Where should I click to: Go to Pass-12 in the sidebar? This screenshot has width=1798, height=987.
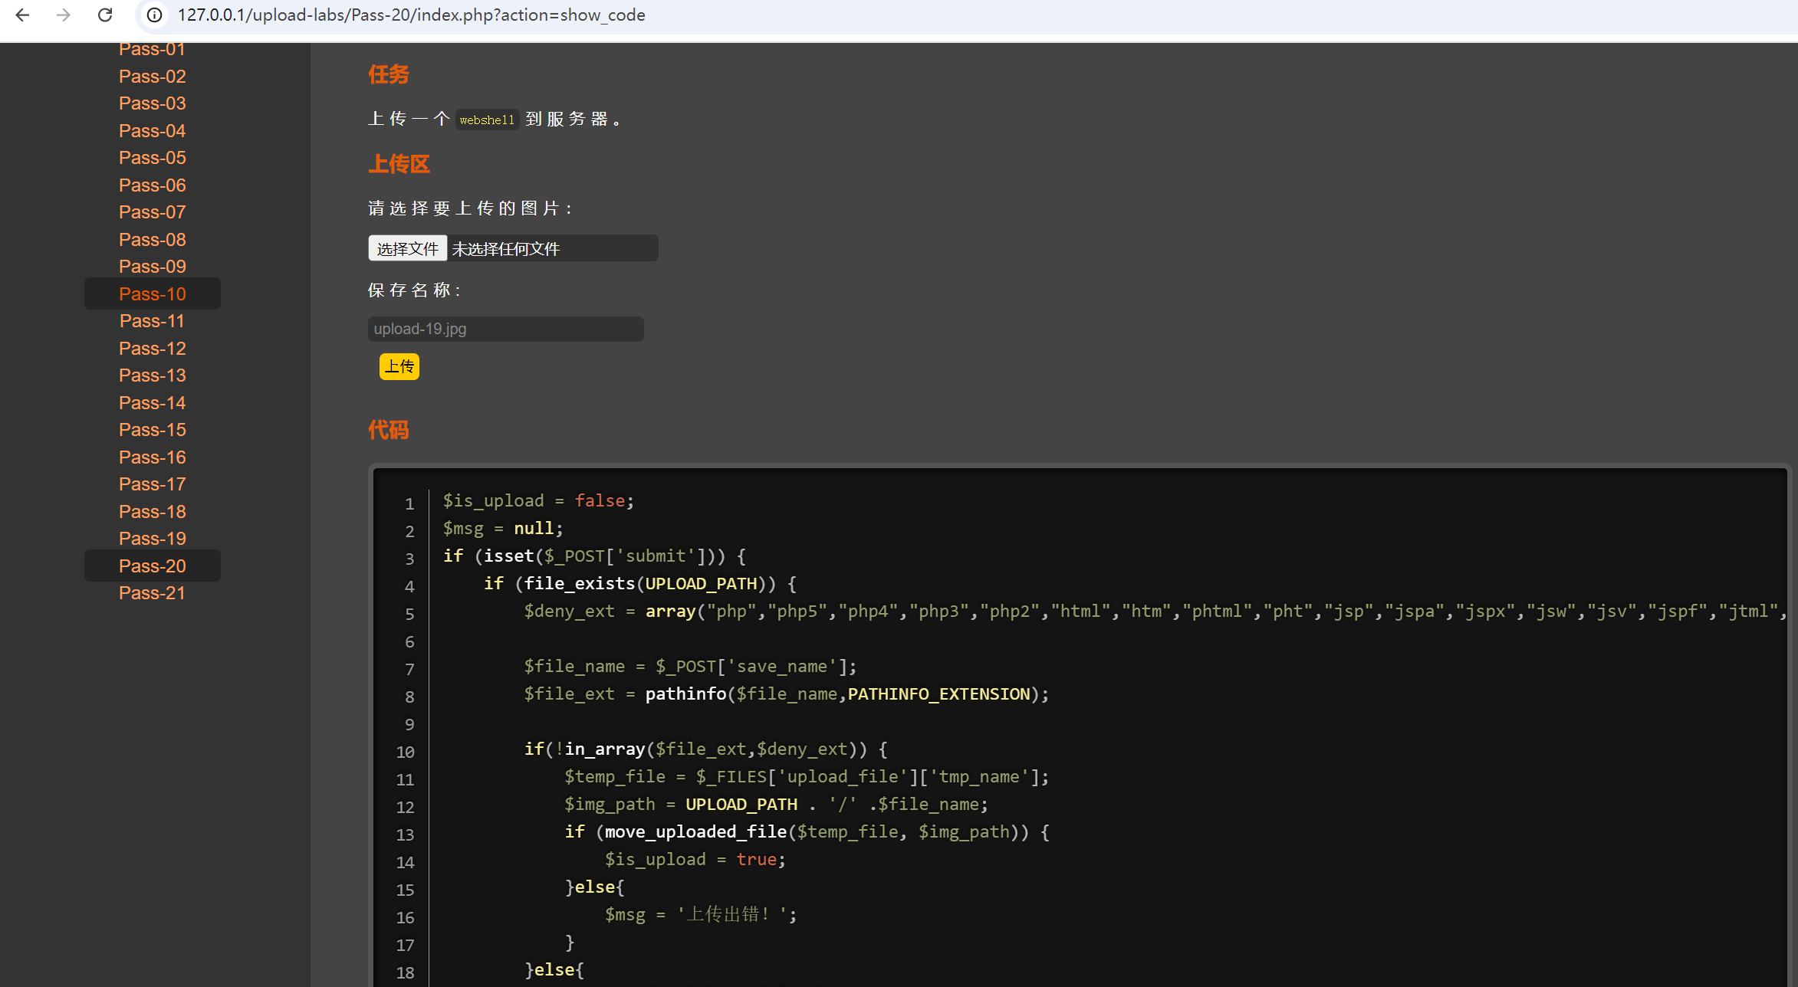coord(152,349)
